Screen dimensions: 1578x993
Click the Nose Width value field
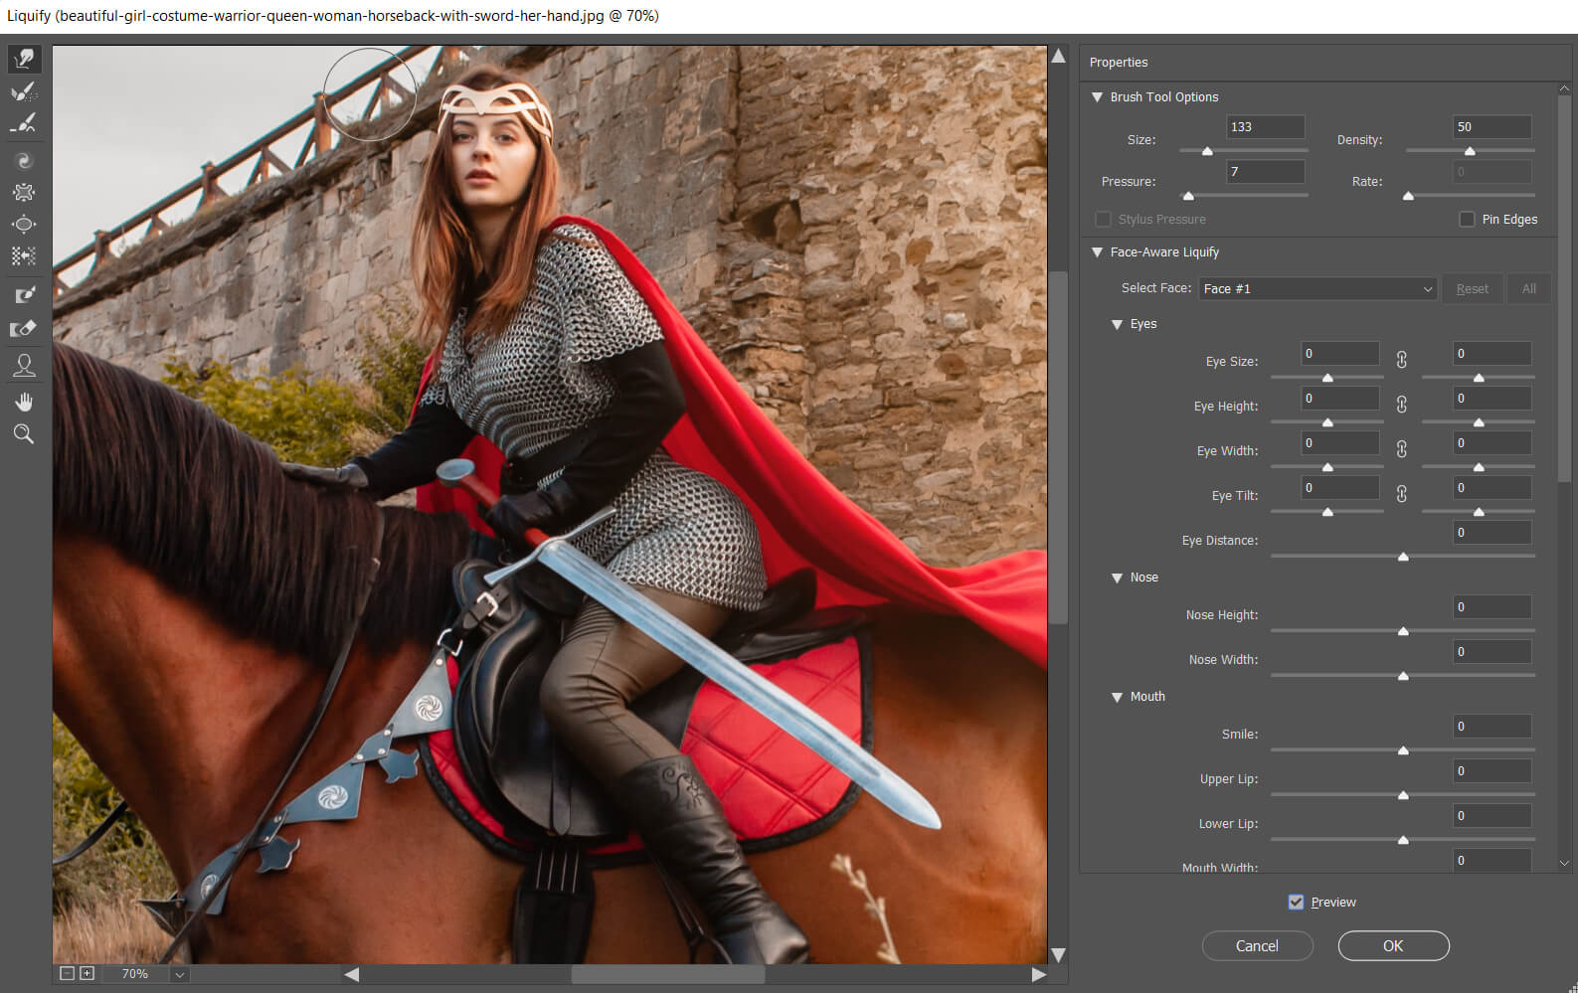pyautogui.click(x=1491, y=651)
